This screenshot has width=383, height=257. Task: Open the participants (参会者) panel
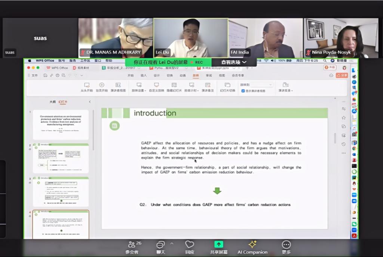point(132,247)
